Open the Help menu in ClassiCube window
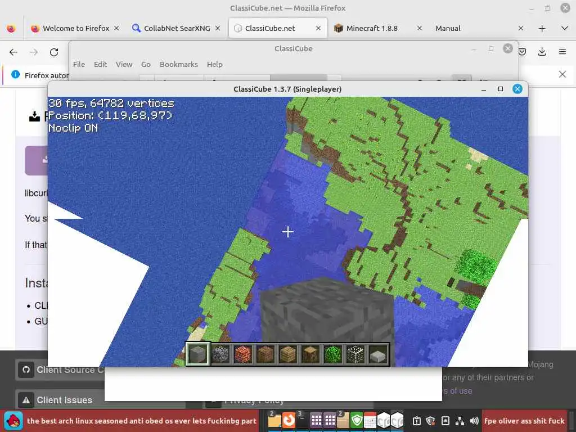 point(214,64)
